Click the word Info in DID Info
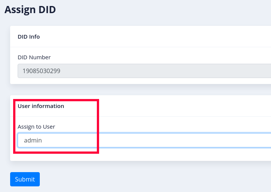Screen dimensions: 271x192 point(35,37)
